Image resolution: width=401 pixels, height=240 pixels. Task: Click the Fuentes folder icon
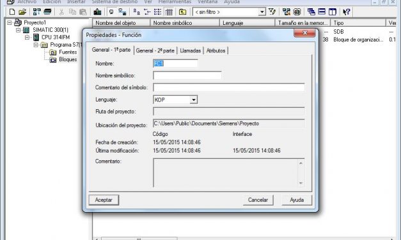pos(53,52)
